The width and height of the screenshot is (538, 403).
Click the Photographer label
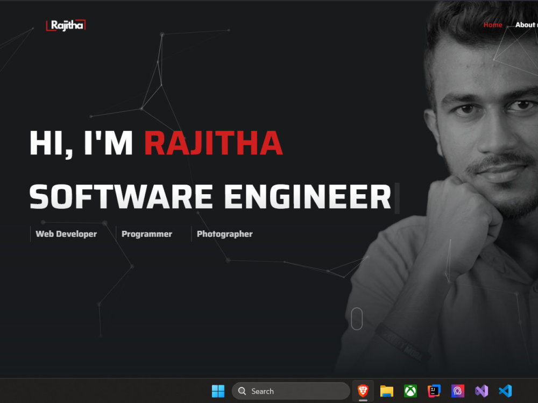pyautogui.click(x=225, y=234)
